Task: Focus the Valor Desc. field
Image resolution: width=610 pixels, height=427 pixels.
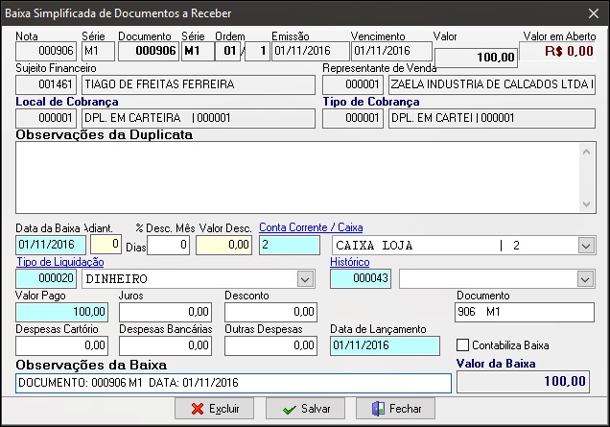Action: point(223,246)
